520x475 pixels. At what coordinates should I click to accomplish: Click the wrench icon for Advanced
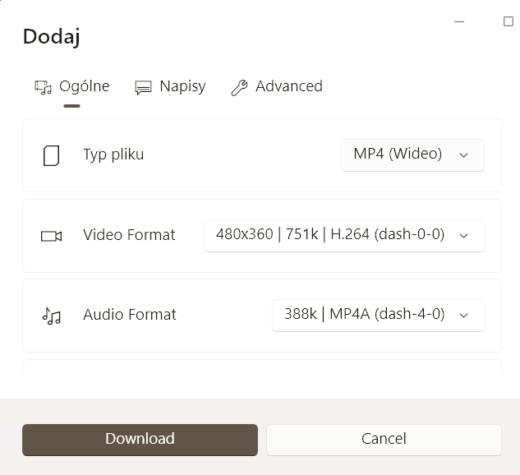[x=239, y=88]
